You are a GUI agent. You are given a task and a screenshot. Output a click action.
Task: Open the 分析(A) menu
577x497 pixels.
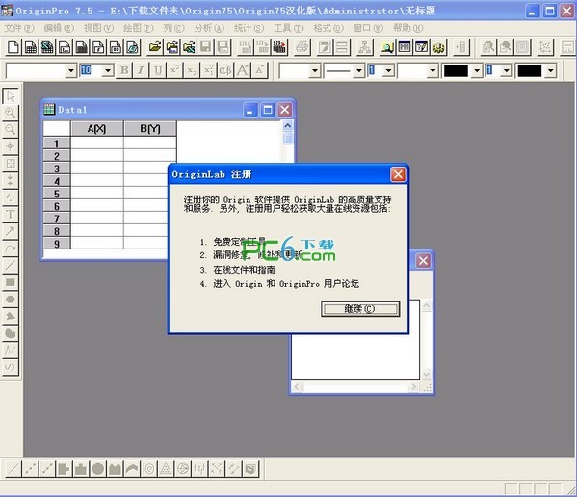click(209, 28)
